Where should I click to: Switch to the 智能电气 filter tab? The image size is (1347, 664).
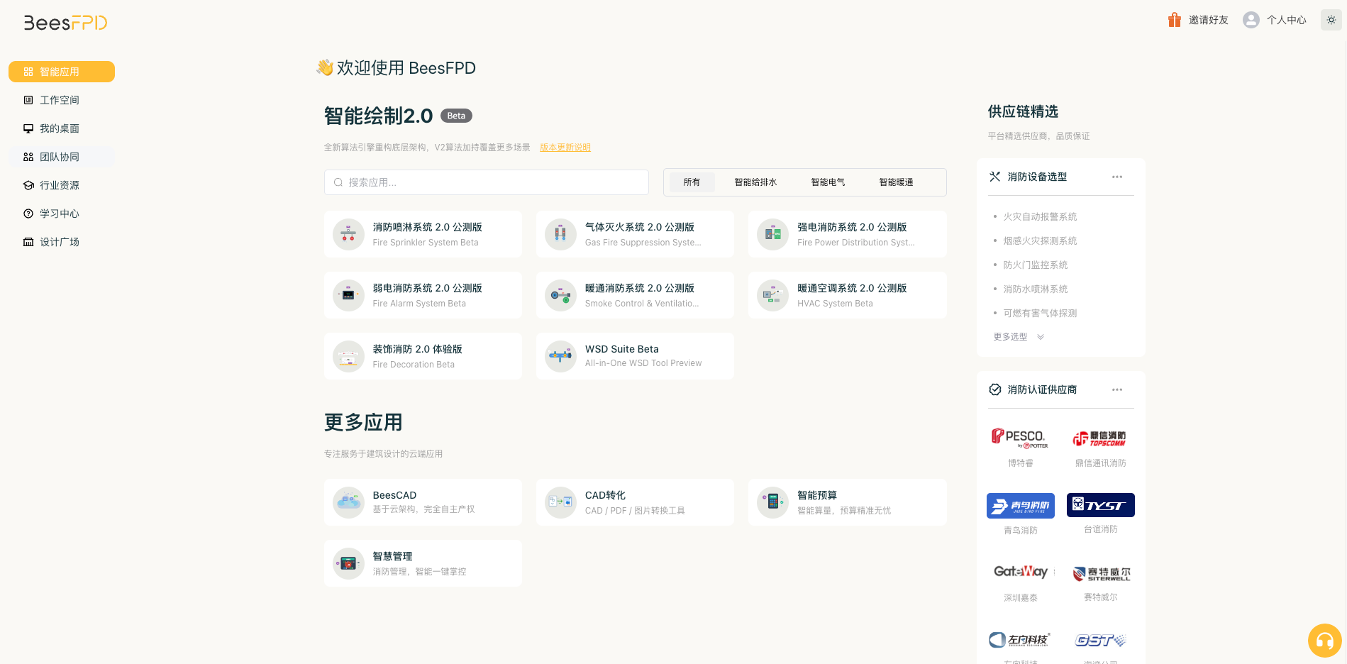pyautogui.click(x=827, y=182)
